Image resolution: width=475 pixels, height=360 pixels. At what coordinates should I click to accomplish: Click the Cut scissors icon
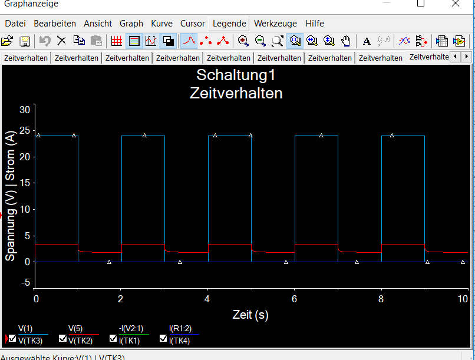point(62,41)
